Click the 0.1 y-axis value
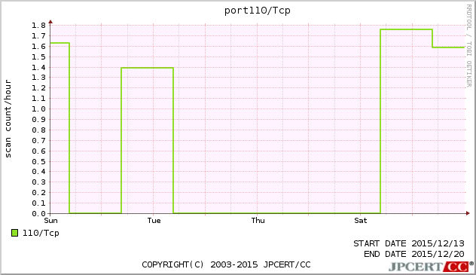The image size is (476, 275). [x=38, y=203]
